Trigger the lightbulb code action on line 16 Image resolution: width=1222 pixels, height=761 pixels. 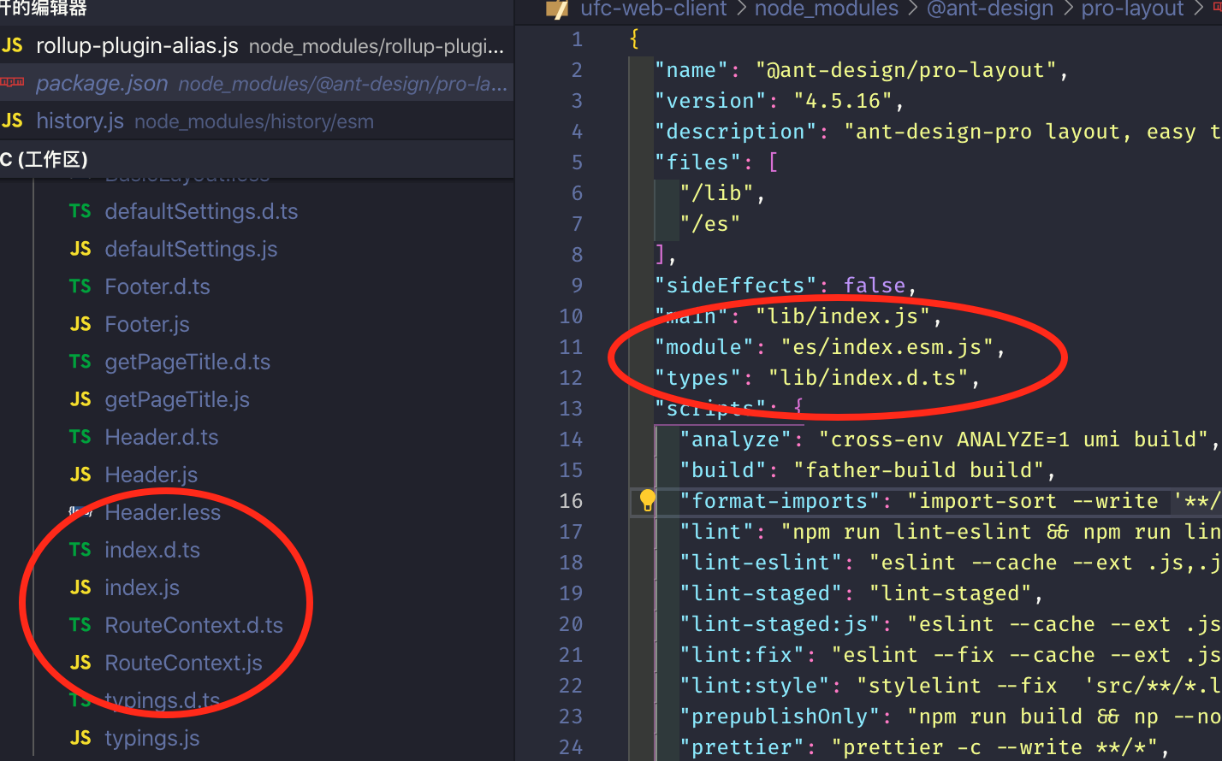[647, 501]
